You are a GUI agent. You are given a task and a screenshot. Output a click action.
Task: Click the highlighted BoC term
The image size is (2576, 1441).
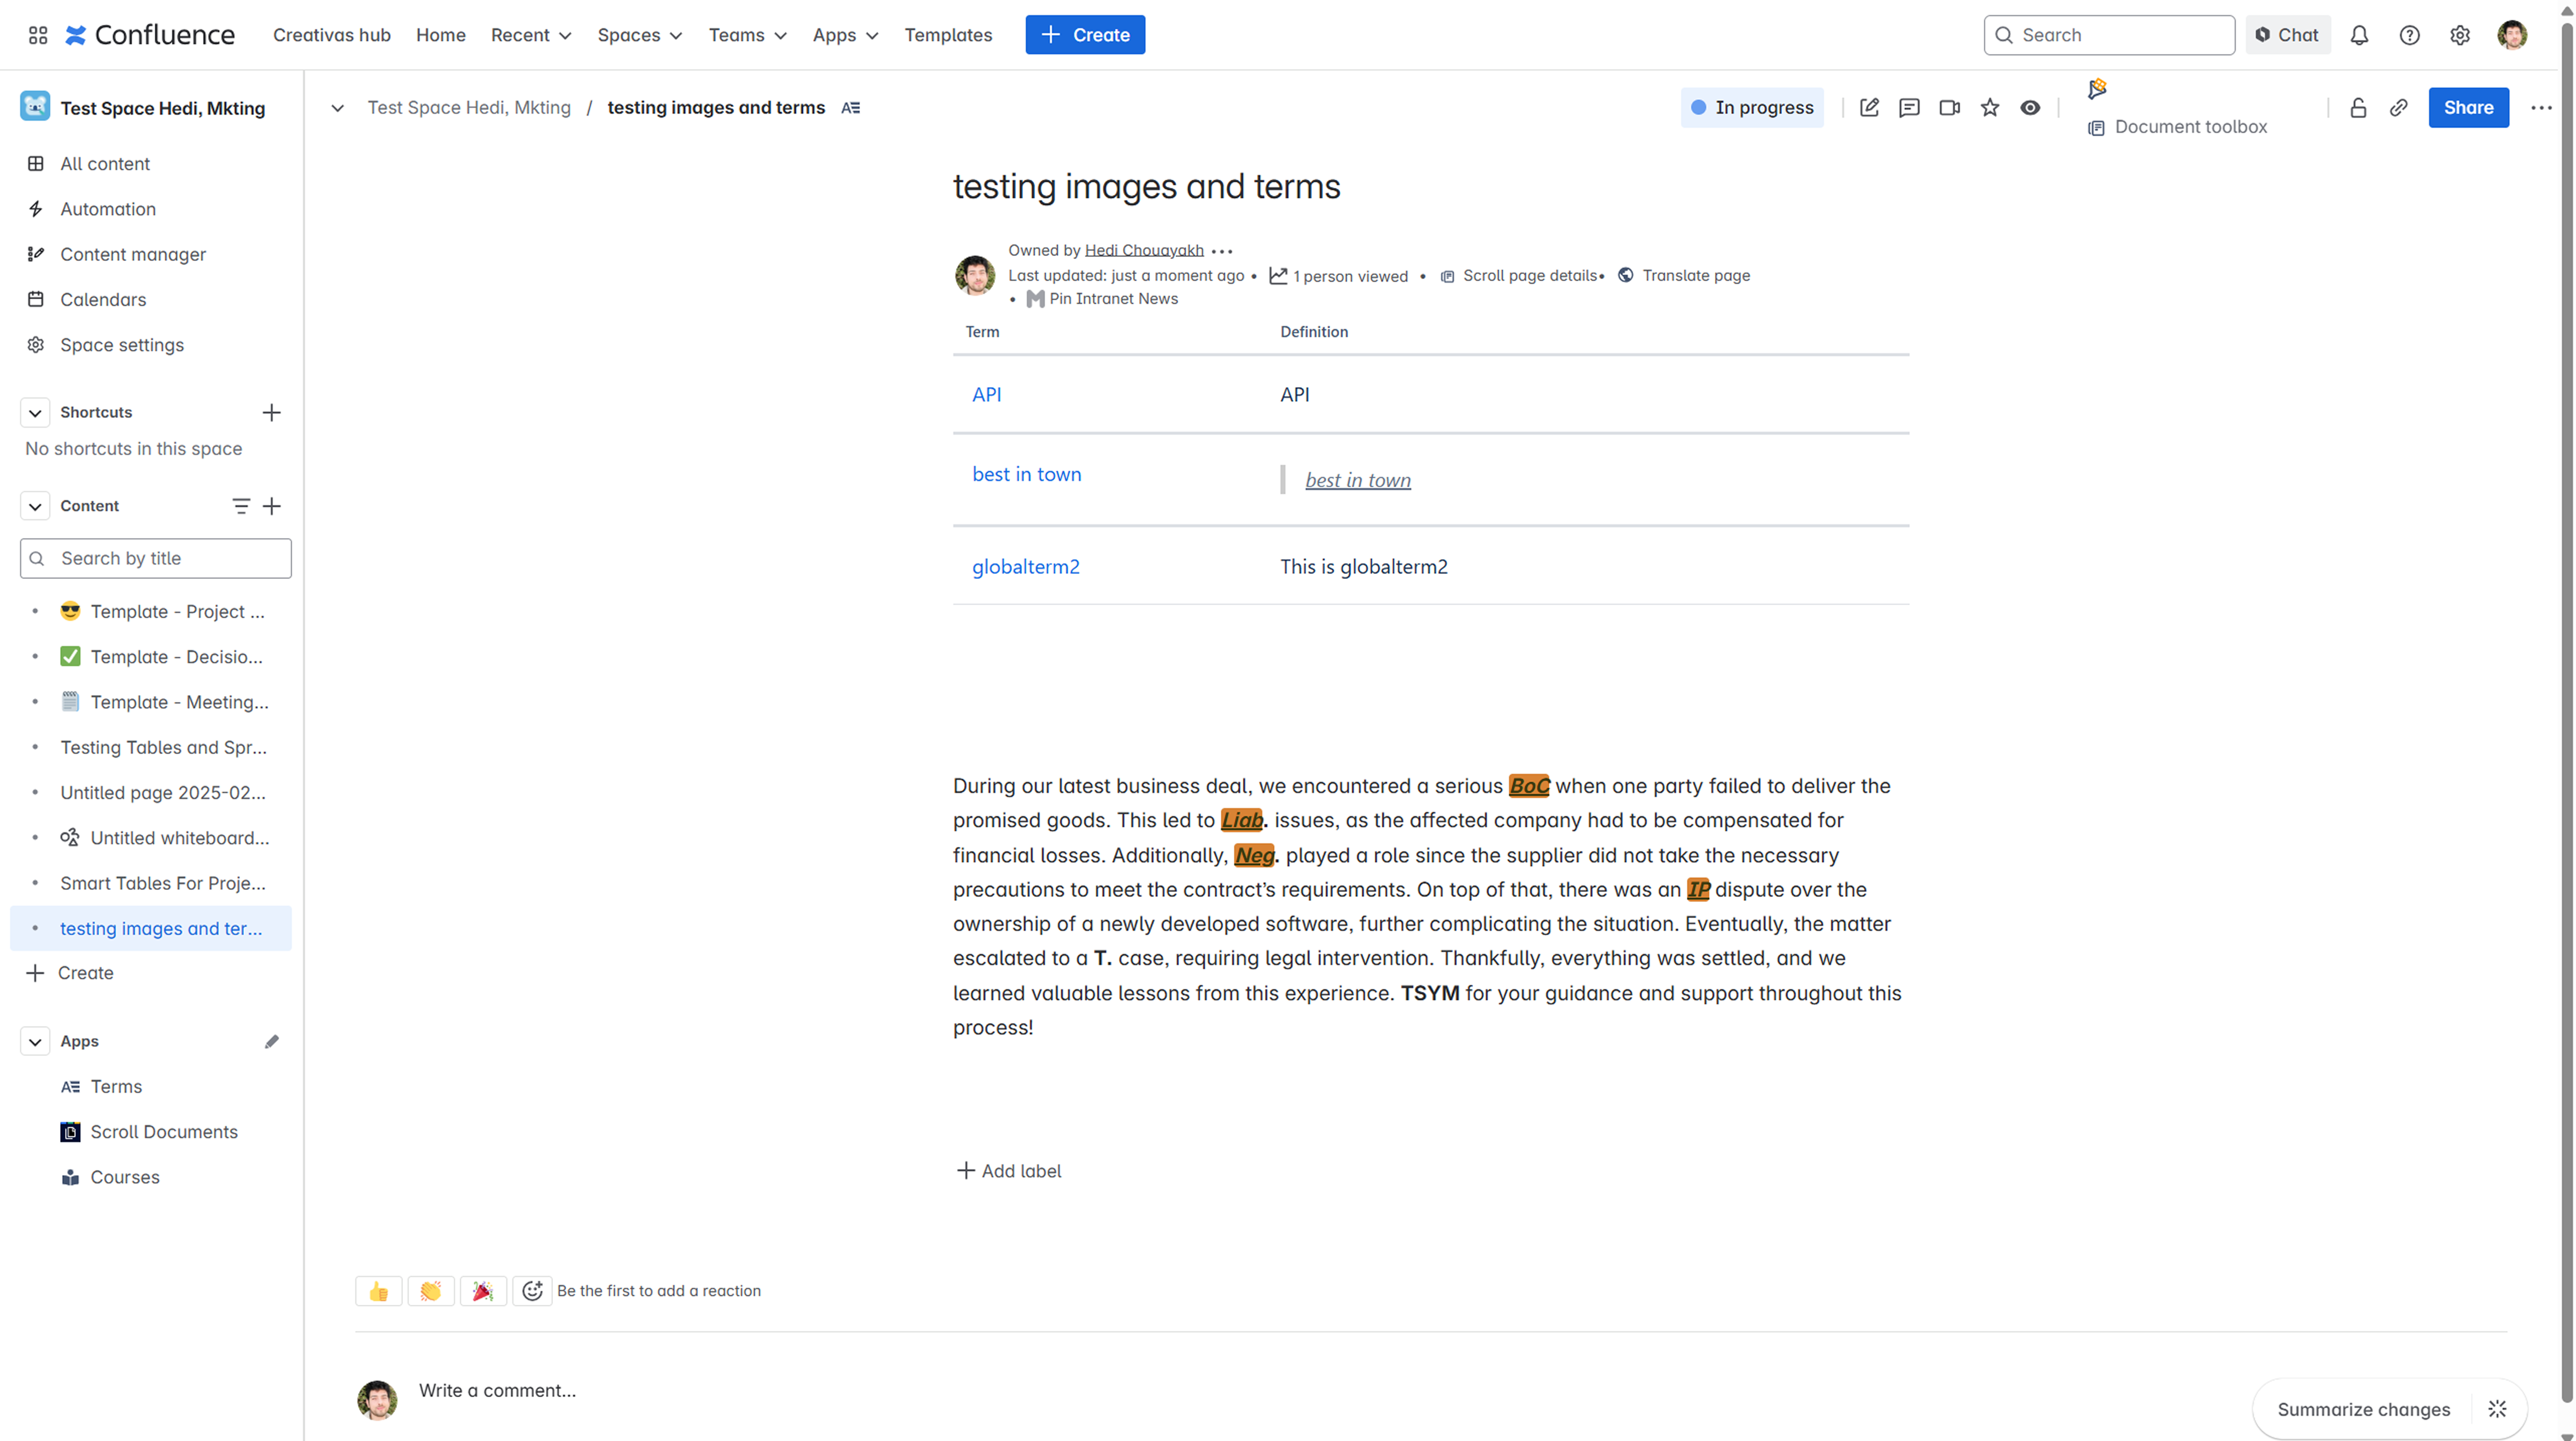[1528, 785]
